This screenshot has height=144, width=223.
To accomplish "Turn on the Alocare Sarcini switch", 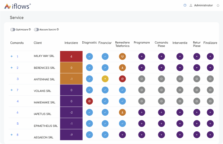I will (x=36, y=29).
